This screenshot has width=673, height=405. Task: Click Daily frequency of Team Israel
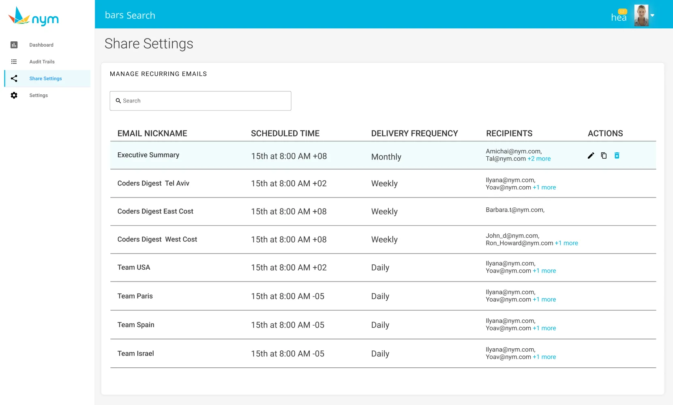pos(380,354)
